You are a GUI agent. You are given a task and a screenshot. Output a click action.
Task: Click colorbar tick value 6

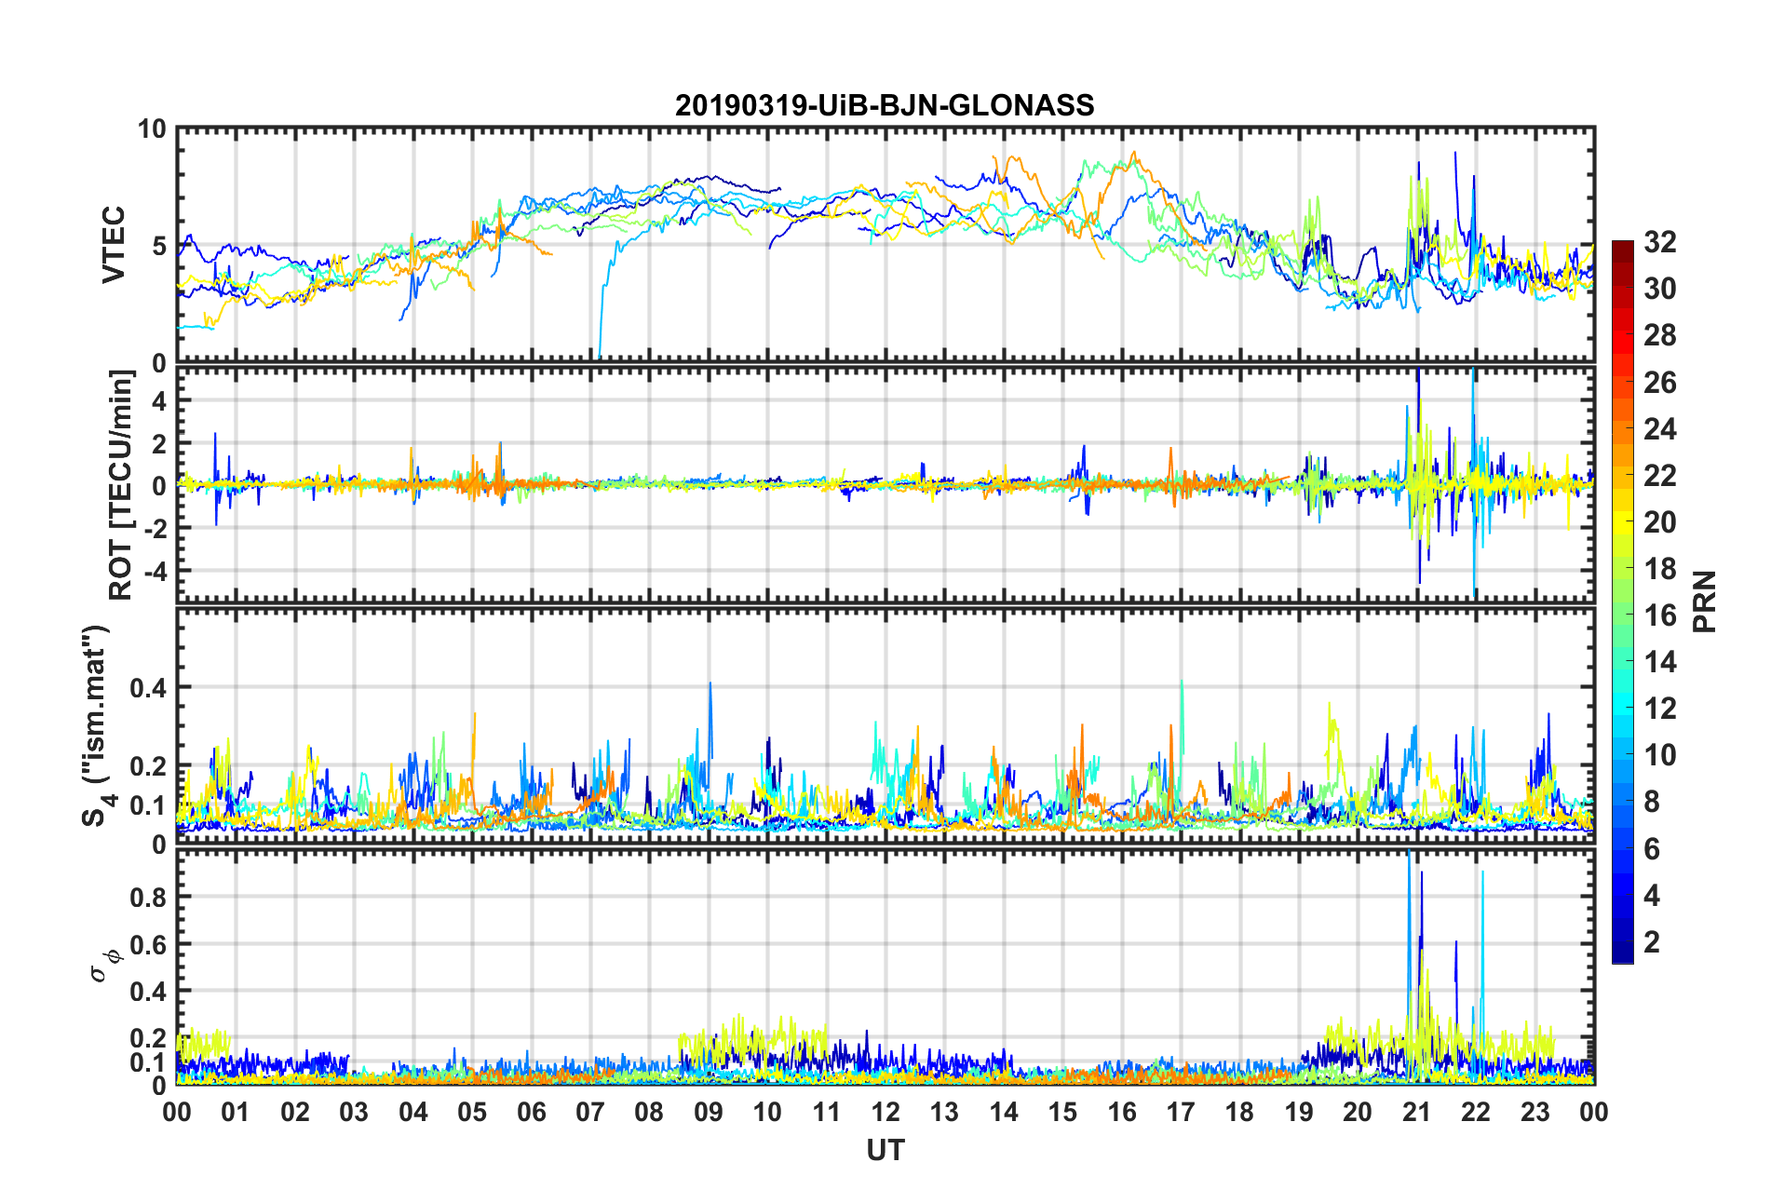click(1651, 848)
